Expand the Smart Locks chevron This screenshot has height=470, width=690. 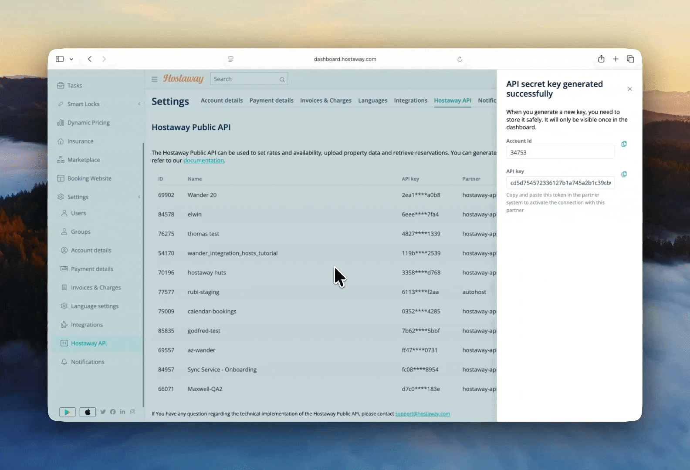[x=139, y=104]
